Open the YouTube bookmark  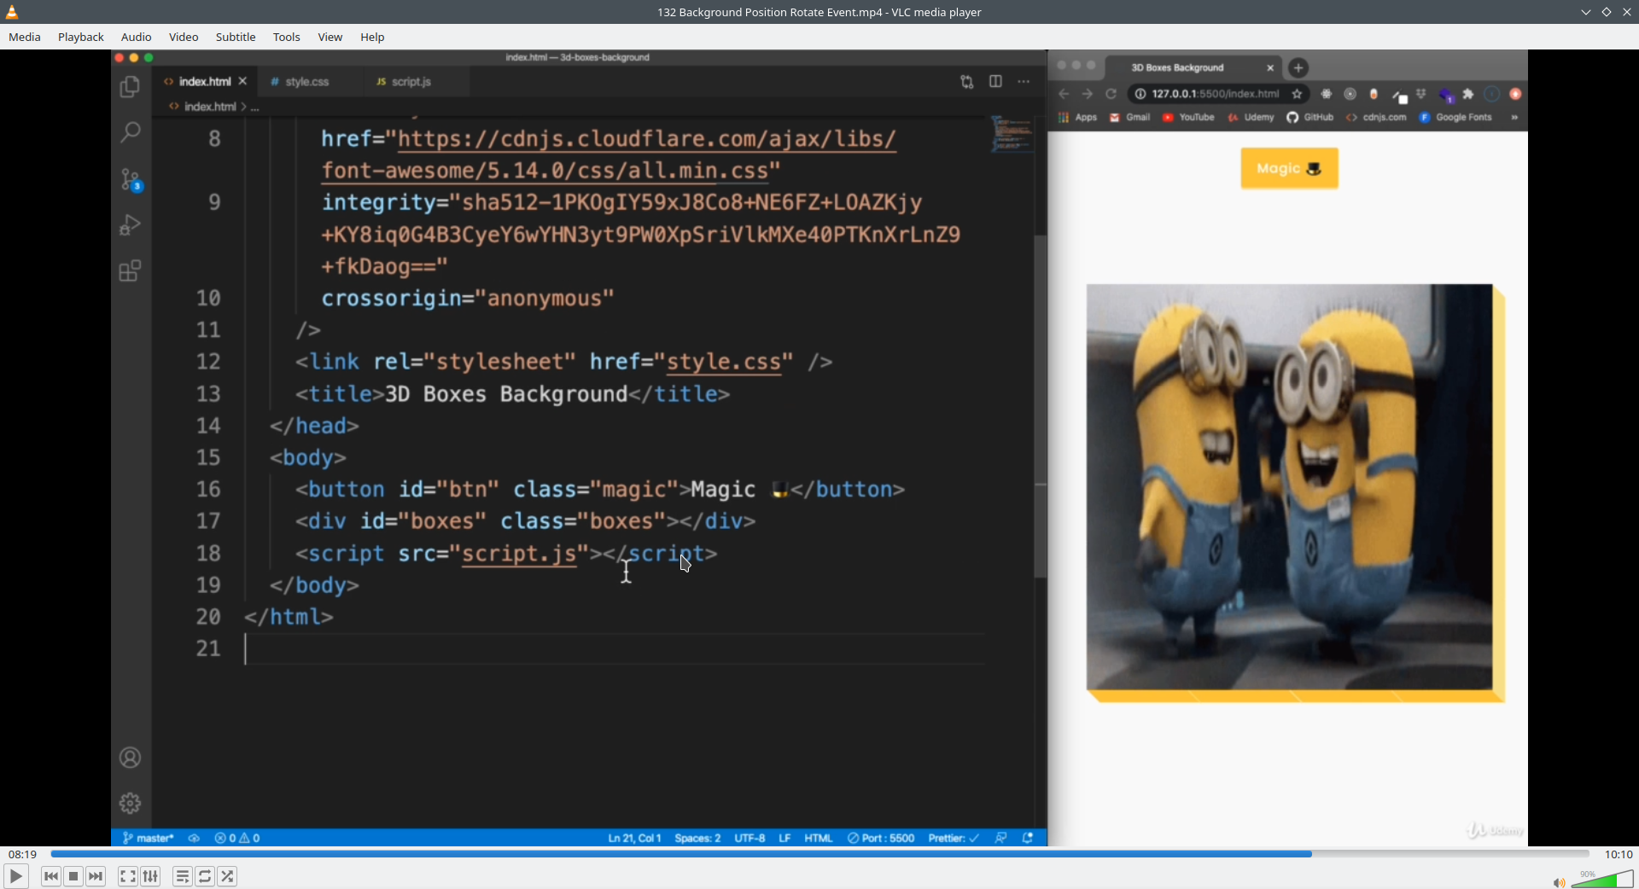click(x=1188, y=118)
